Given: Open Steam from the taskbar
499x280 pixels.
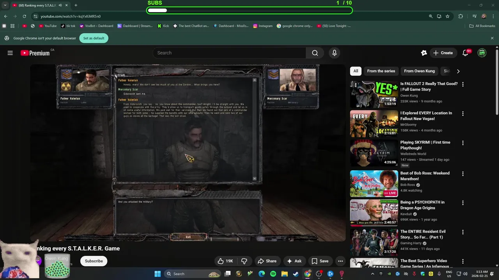Looking at the screenshot, I should point(296,274).
